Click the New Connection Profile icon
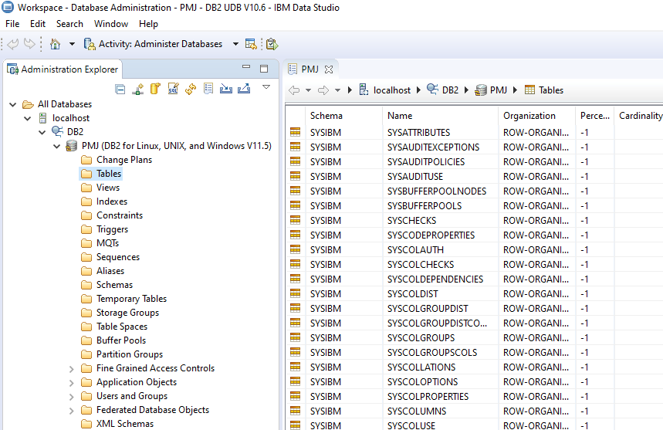 click(x=137, y=89)
